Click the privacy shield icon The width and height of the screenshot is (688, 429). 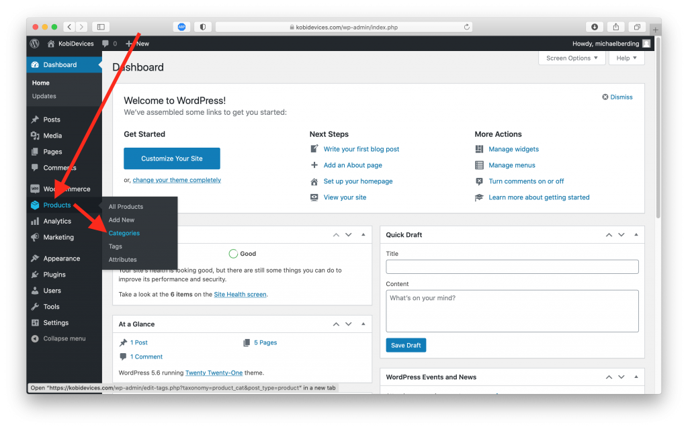[203, 27]
